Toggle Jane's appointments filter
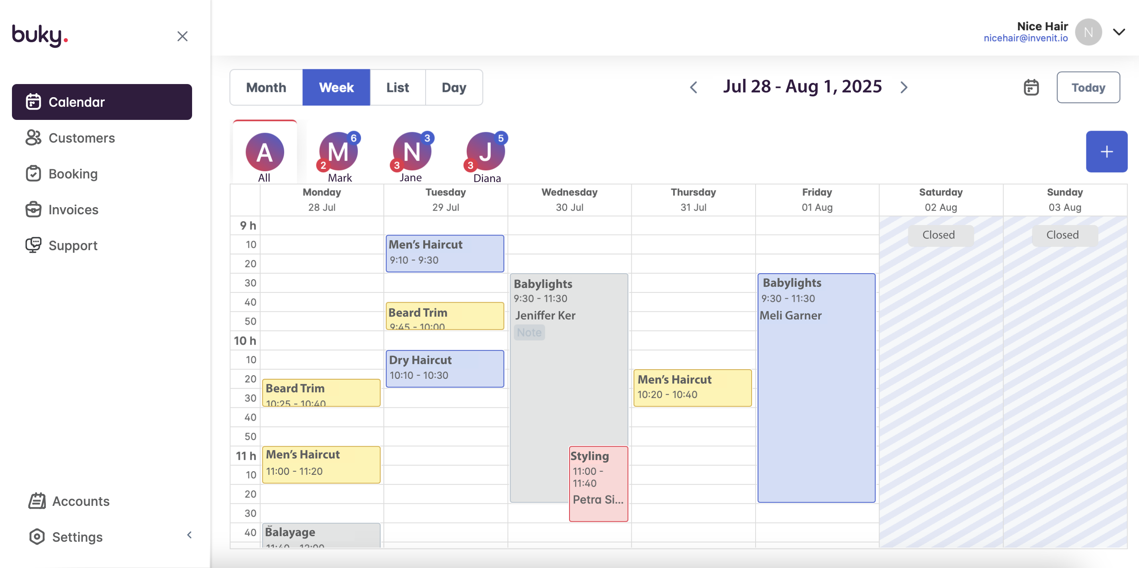1139x568 pixels. click(x=412, y=153)
